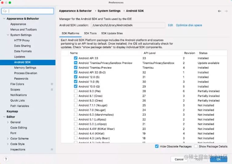232x164 pixels.
Task: Click the Optimize disk space link
Action: (x=189, y=25)
